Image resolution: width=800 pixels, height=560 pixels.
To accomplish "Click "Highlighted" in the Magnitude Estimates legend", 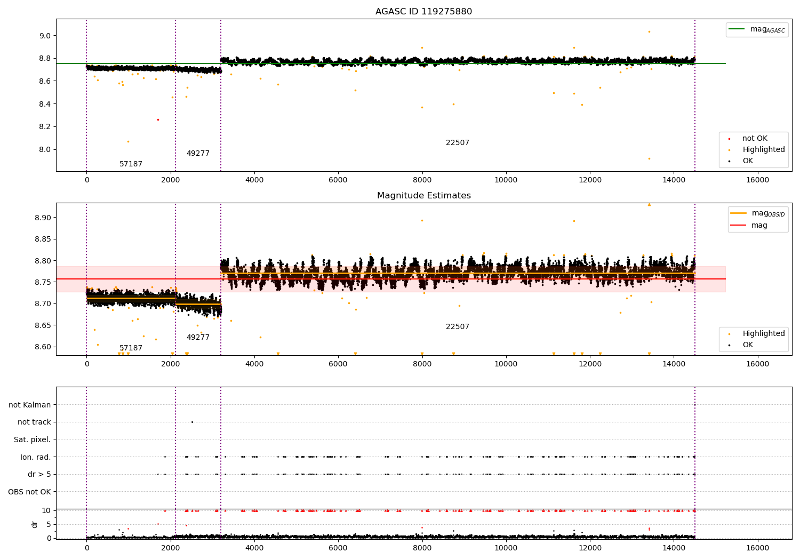I will tap(763, 334).
